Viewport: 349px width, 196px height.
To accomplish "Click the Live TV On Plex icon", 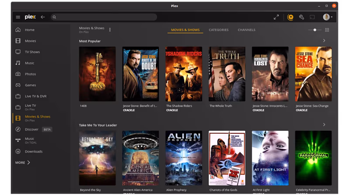I will point(18,107).
